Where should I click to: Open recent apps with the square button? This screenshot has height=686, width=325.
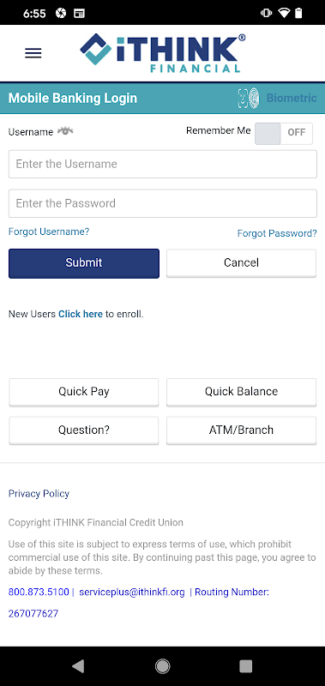point(246,666)
